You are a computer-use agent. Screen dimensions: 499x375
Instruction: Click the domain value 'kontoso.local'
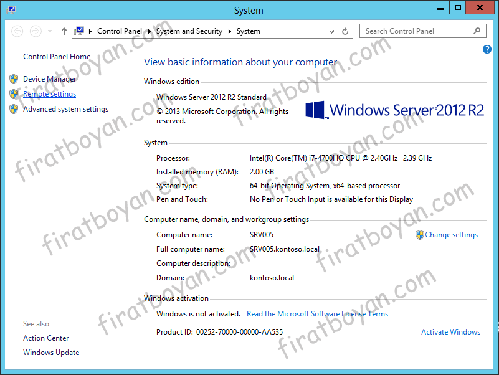point(272,278)
